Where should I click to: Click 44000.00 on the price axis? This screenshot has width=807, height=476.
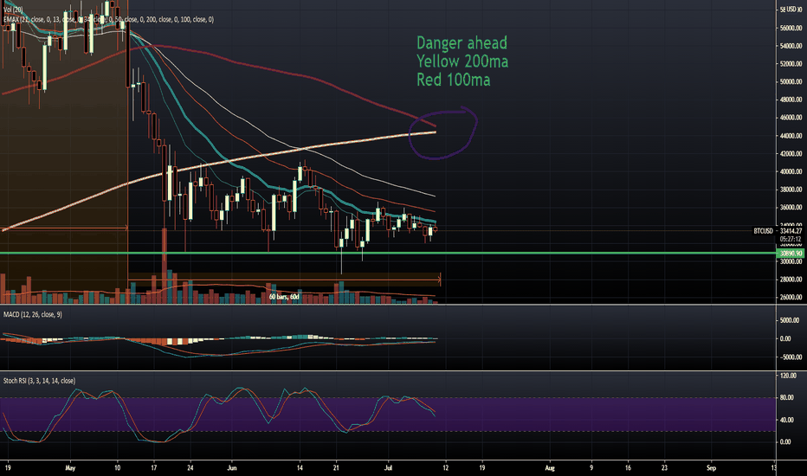pos(791,136)
